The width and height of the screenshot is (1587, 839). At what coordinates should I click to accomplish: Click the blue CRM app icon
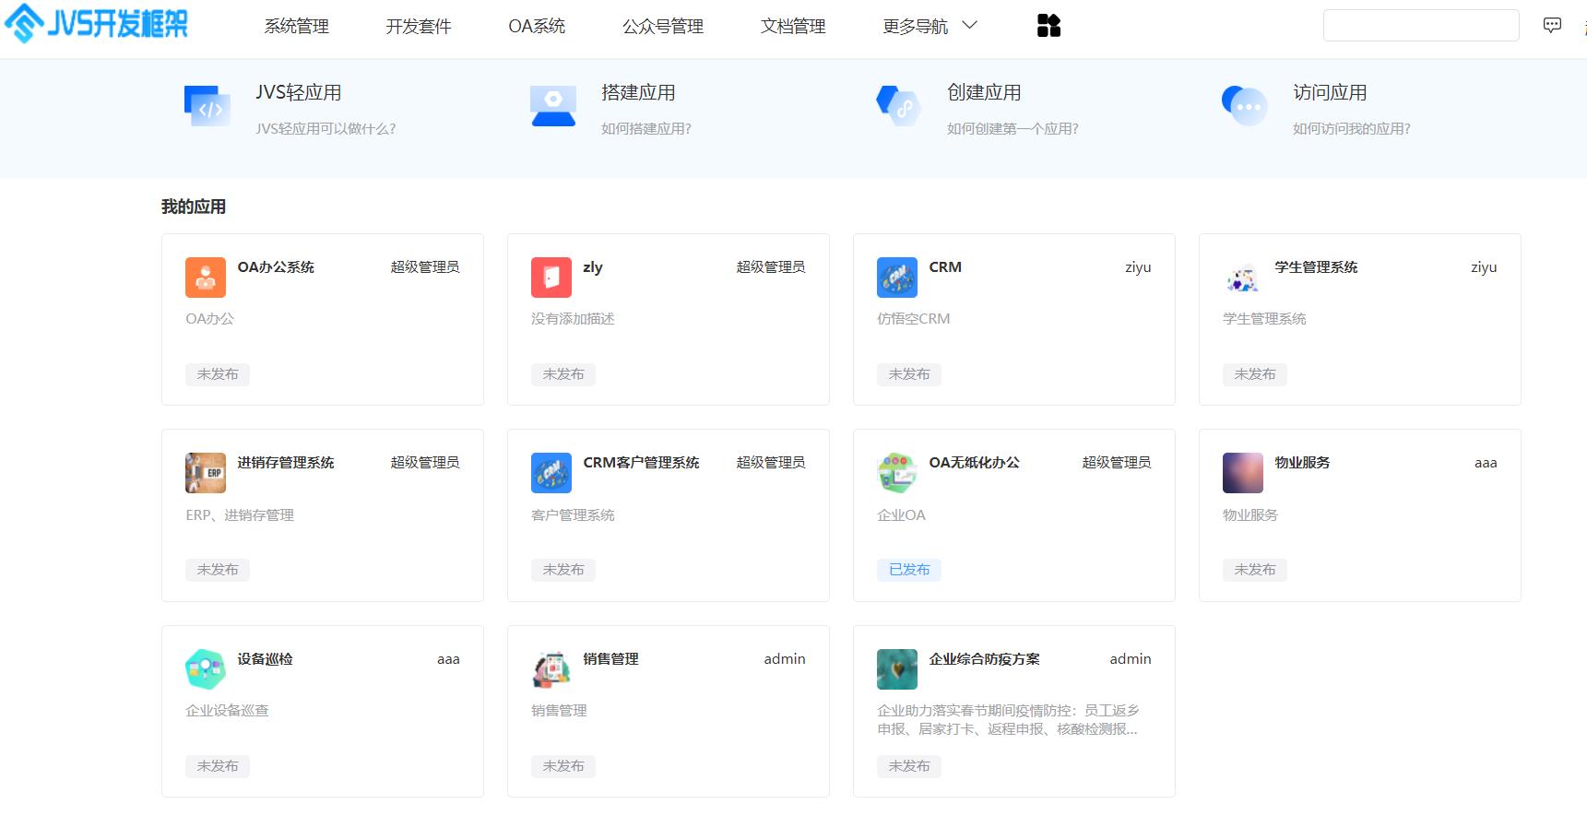point(897,278)
